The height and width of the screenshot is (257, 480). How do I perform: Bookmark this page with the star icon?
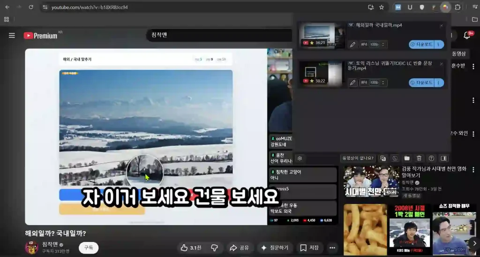382,7
